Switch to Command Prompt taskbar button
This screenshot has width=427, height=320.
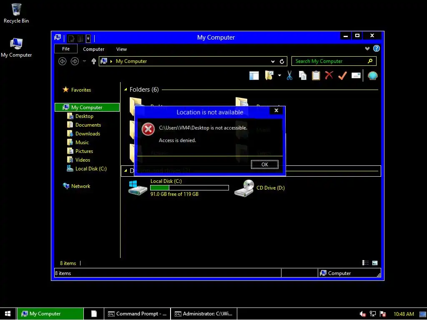(137, 314)
